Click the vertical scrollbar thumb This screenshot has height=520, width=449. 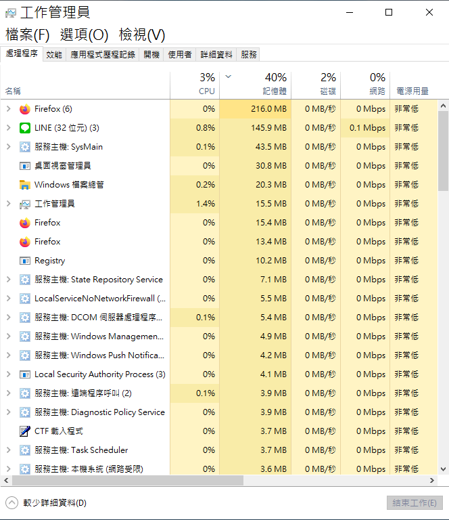pyautogui.click(x=443, y=151)
